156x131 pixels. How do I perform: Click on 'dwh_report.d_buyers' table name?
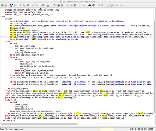coord(27,55)
